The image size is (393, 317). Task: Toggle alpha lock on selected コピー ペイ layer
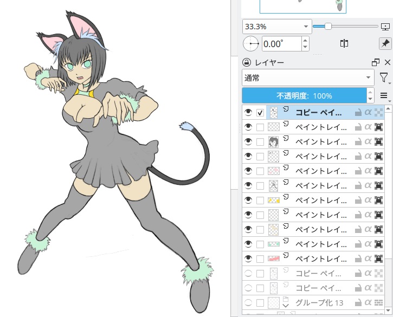[x=369, y=113]
